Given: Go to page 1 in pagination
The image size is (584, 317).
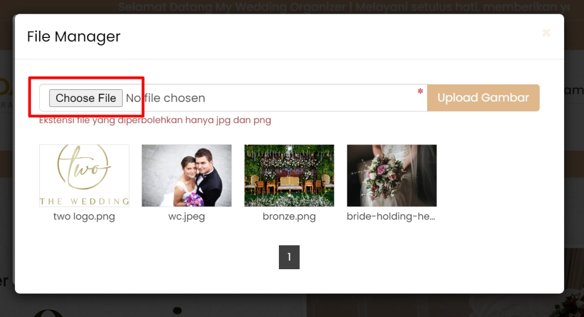Looking at the screenshot, I should click(x=289, y=257).
